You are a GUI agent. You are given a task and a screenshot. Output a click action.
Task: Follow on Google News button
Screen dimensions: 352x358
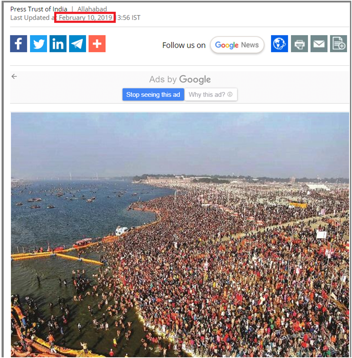click(237, 45)
